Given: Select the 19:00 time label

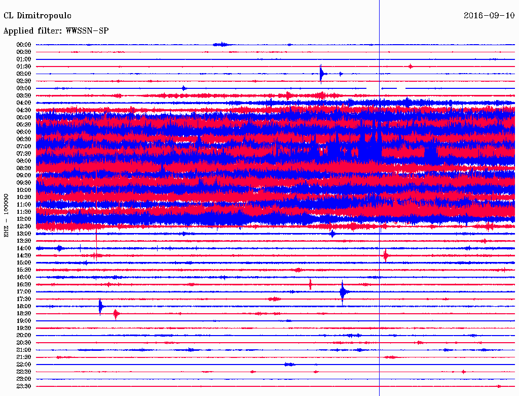Looking at the screenshot, I should coord(24,321).
